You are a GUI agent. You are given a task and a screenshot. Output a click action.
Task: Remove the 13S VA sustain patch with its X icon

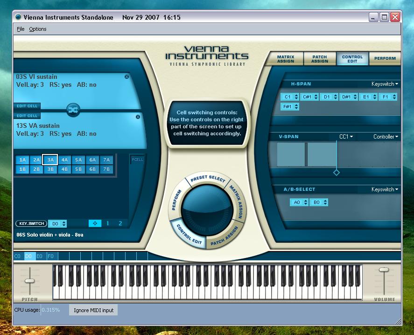click(138, 117)
